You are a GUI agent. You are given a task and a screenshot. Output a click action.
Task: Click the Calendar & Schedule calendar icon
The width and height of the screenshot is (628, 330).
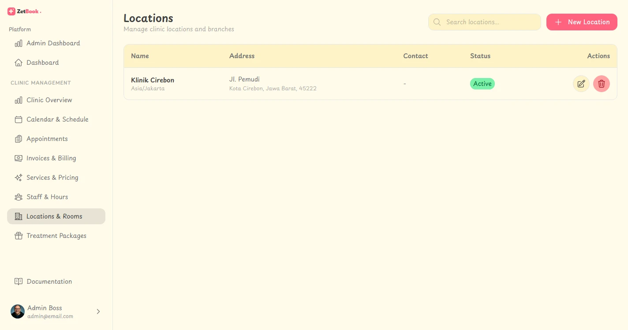coord(19,119)
